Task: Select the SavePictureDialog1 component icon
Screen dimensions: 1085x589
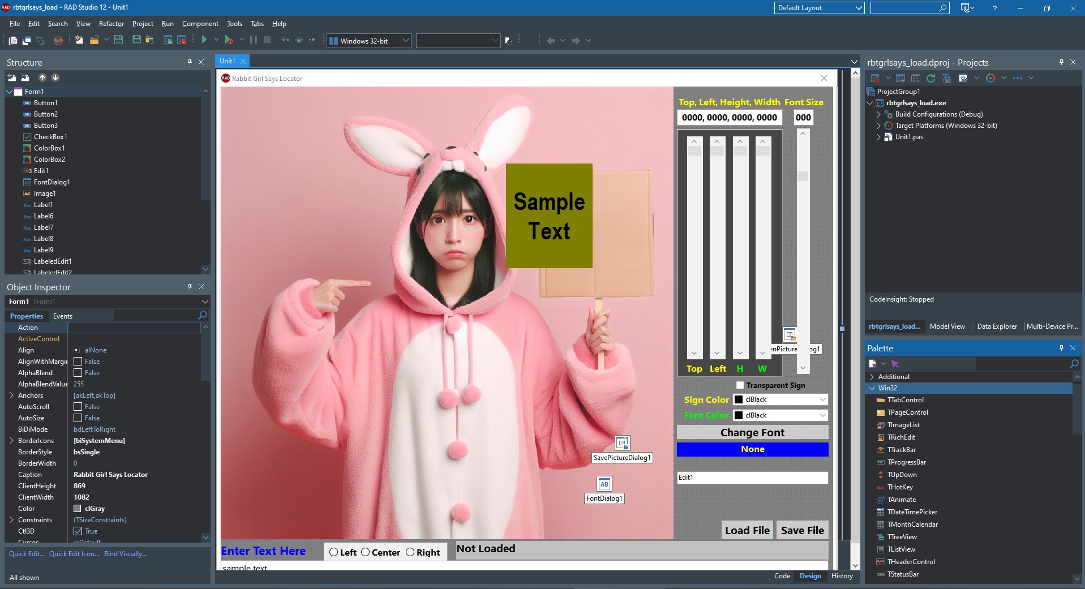Action: (622, 443)
